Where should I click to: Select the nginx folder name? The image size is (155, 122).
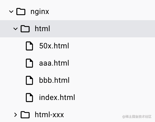click(40, 12)
